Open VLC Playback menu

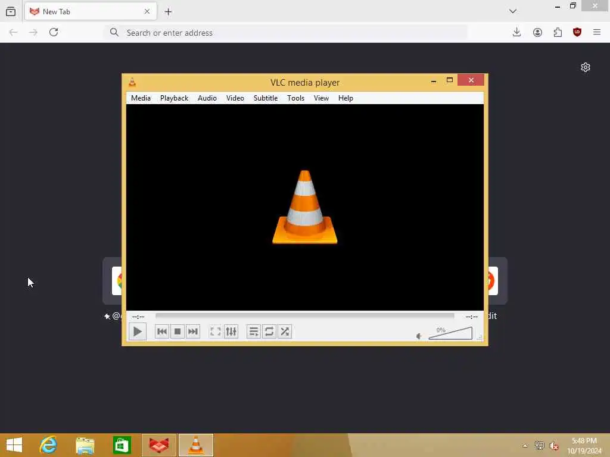pos(175,98)
